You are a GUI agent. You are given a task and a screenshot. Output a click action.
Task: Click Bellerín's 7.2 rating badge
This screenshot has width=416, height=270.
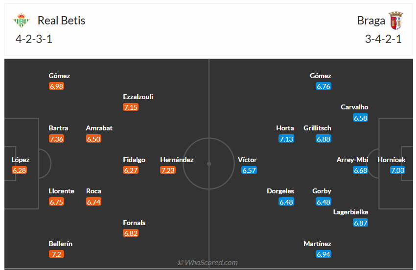coord(56,254)
